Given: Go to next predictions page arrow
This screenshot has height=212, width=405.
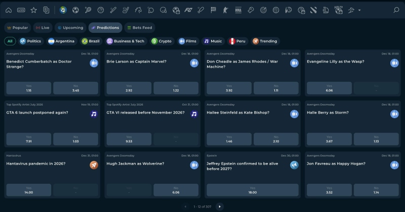Looking at the screenshot, I should tap(220, 206).
